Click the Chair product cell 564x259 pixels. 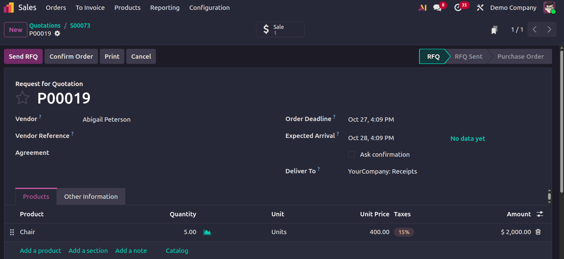pyautogui.click(x=27, y=232)
